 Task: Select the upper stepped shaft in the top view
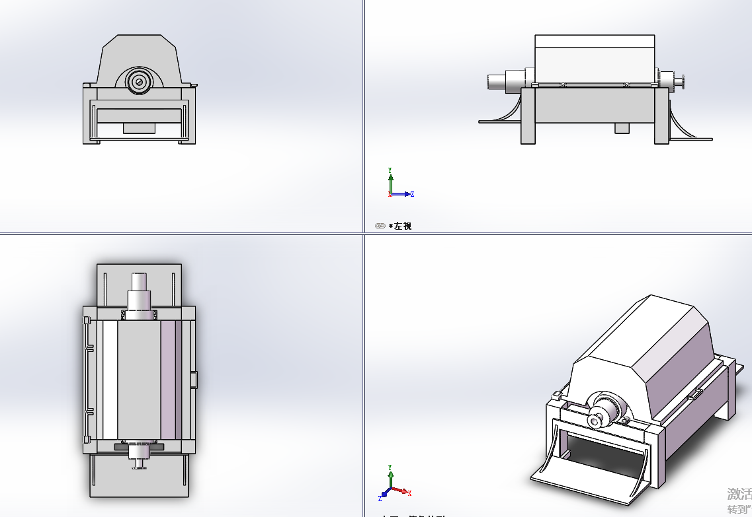coord(140,294)
